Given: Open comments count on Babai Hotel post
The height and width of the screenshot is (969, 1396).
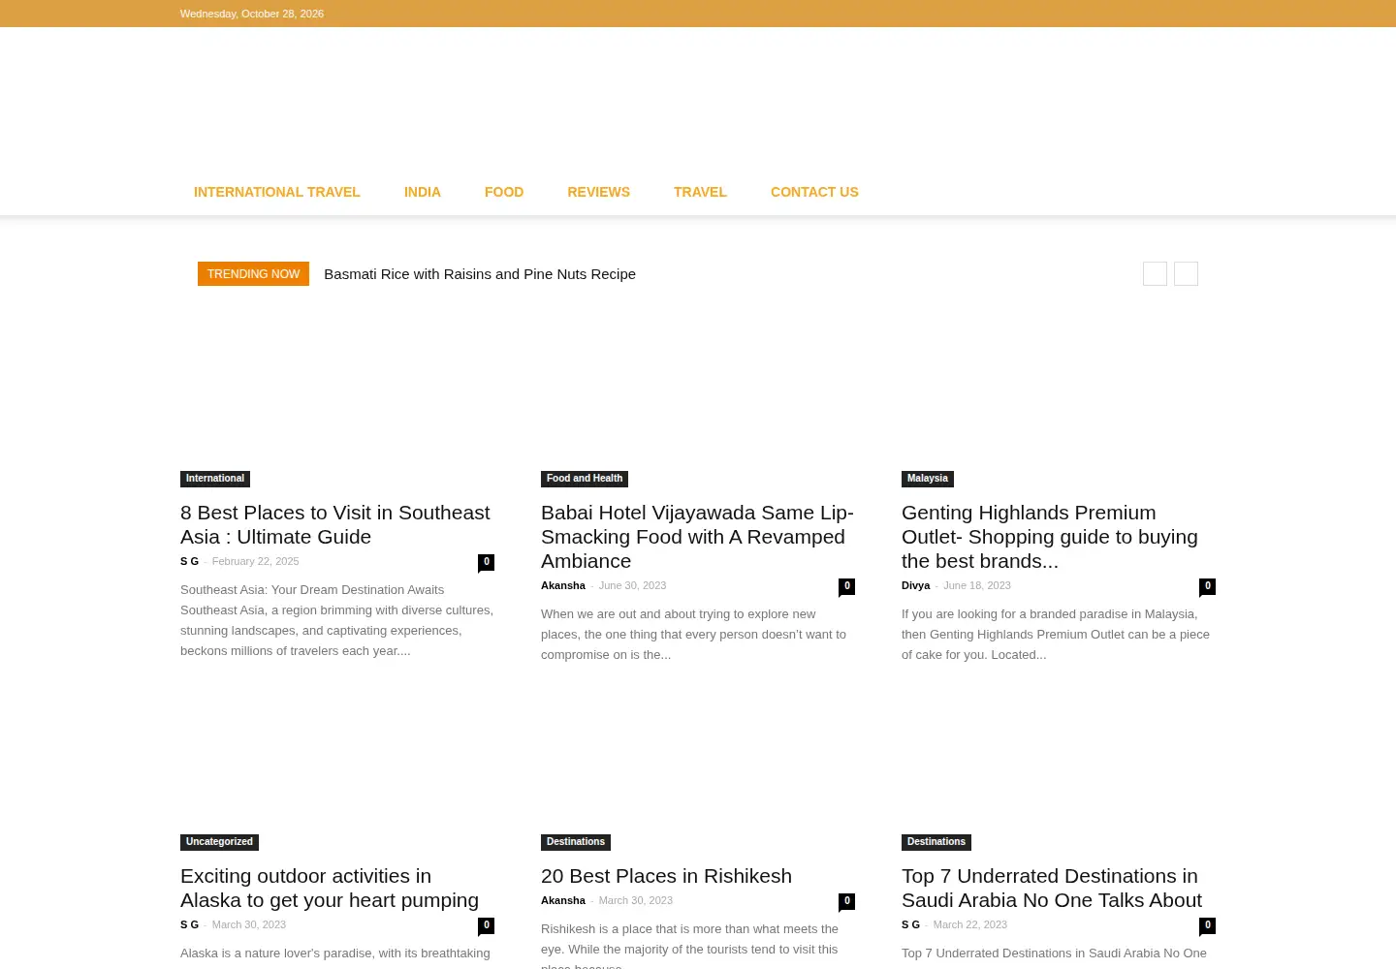Looking at the screenshot, I should pos(846,586).
